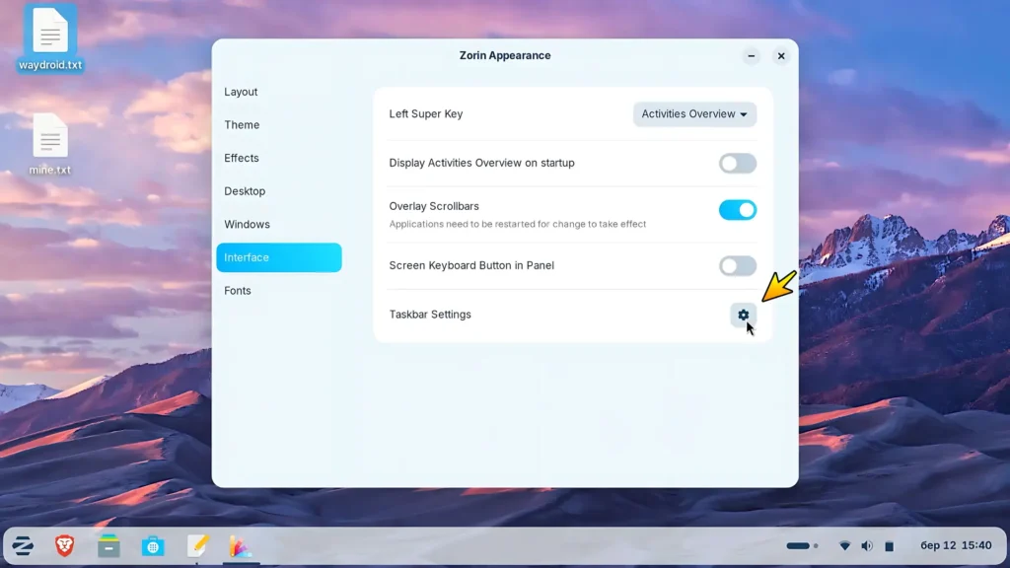This screenshot has height=568, width=1010.
Task: Enable Screen Keyboard Button in Panel
Action: point(738,265)
